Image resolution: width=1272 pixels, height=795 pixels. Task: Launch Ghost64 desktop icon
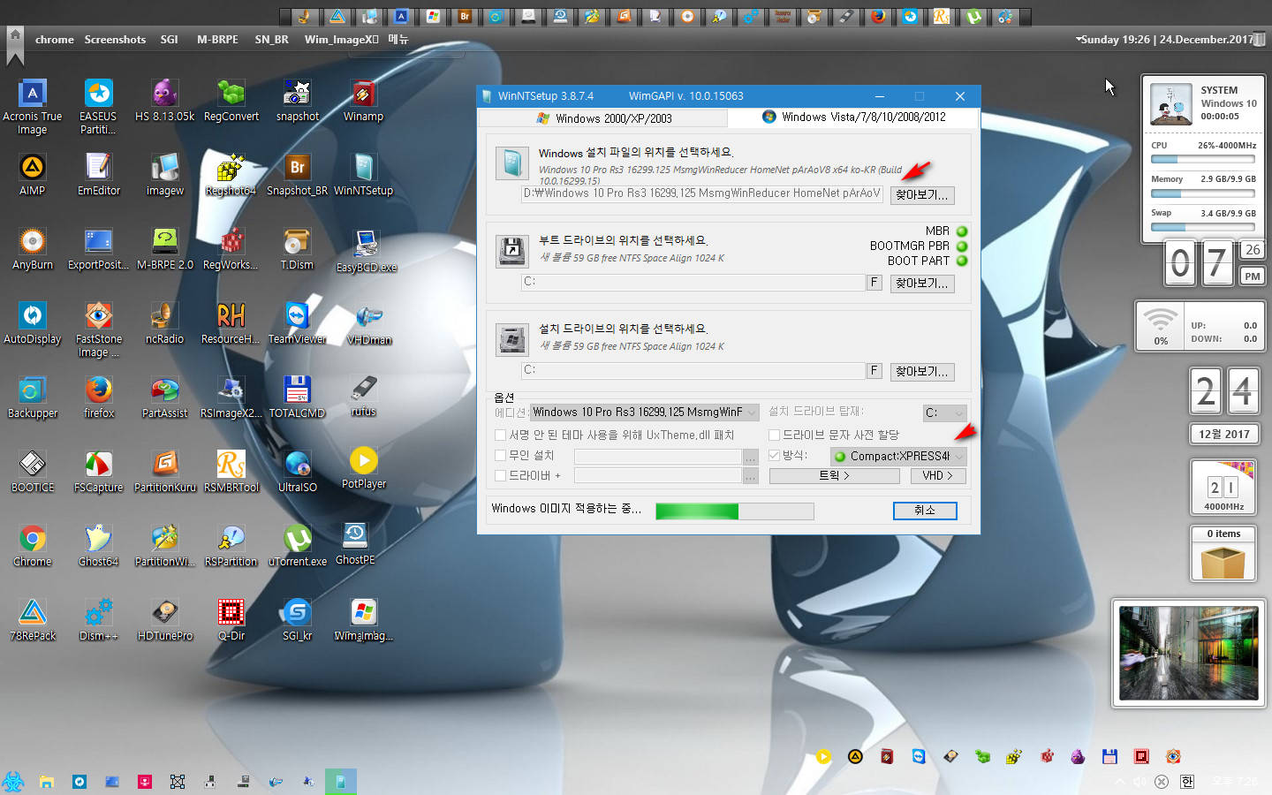click(x=98, y=545)
